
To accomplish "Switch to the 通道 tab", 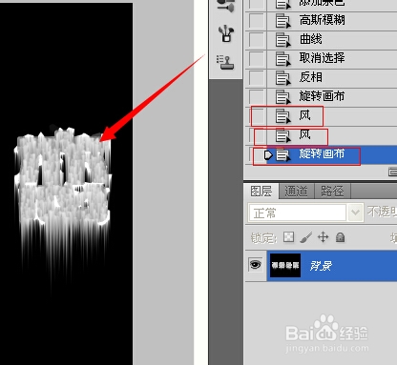I will [x=297, y=192].
